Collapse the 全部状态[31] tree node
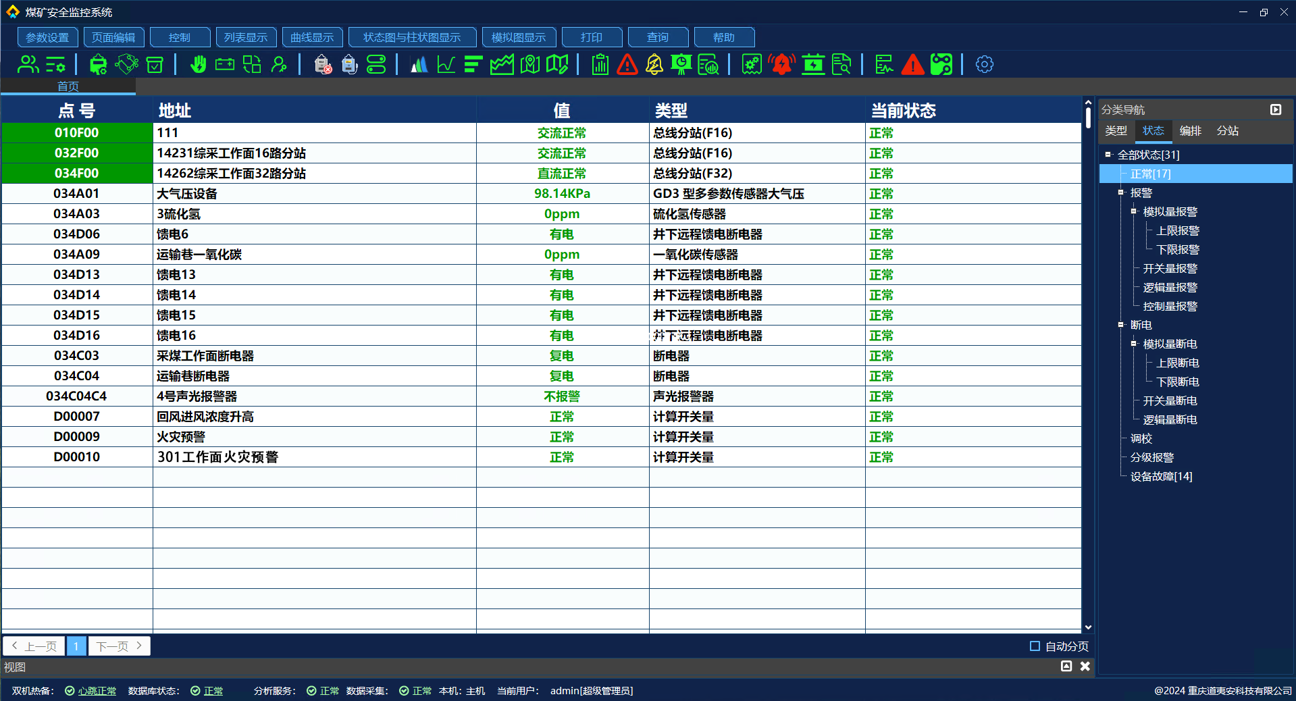 (x=1108, y=155)
